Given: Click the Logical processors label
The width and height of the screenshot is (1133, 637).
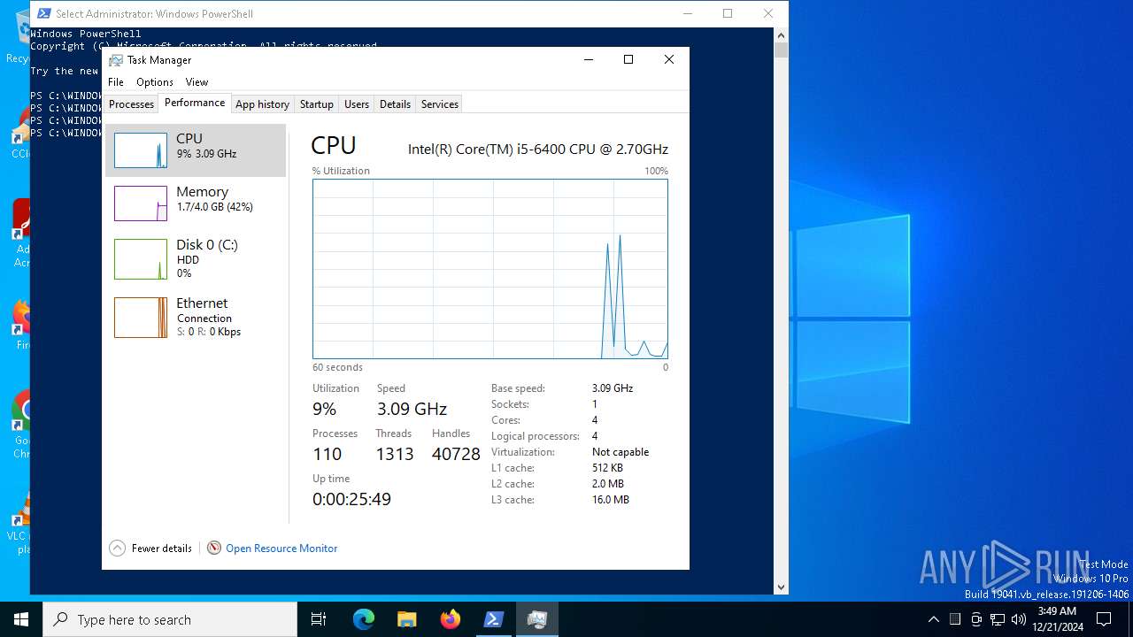Looking at the screenshot, I should [x=536, y=436].
